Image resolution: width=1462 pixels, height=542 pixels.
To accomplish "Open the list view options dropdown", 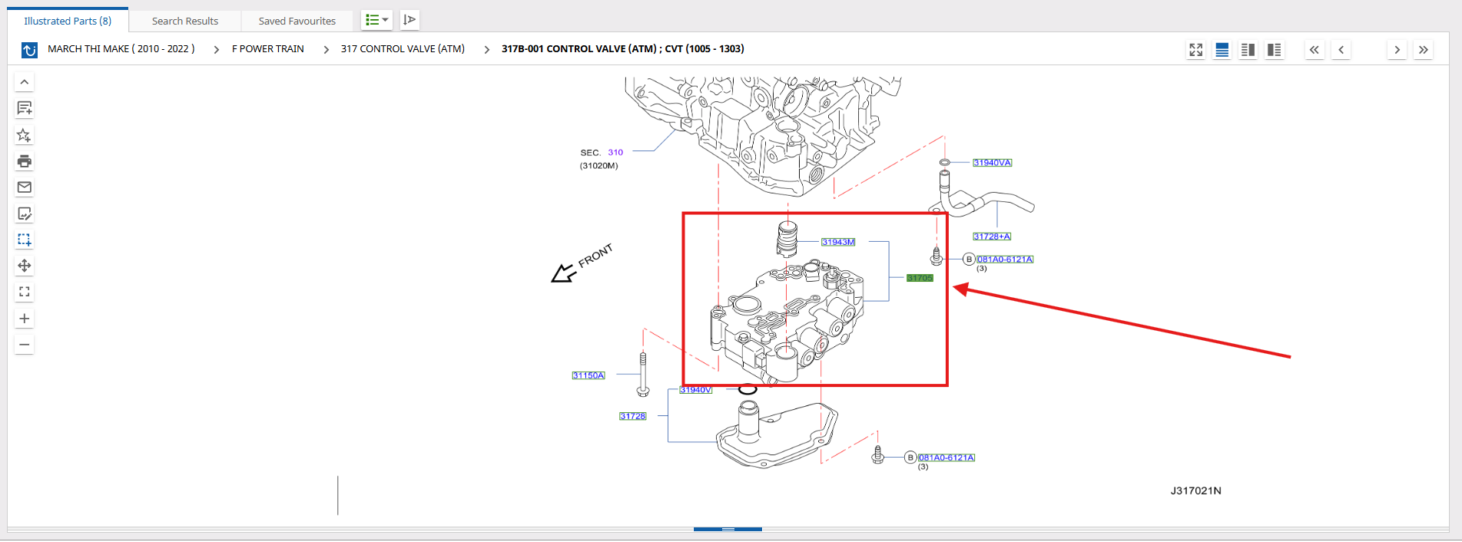I will tap(376, 20).
